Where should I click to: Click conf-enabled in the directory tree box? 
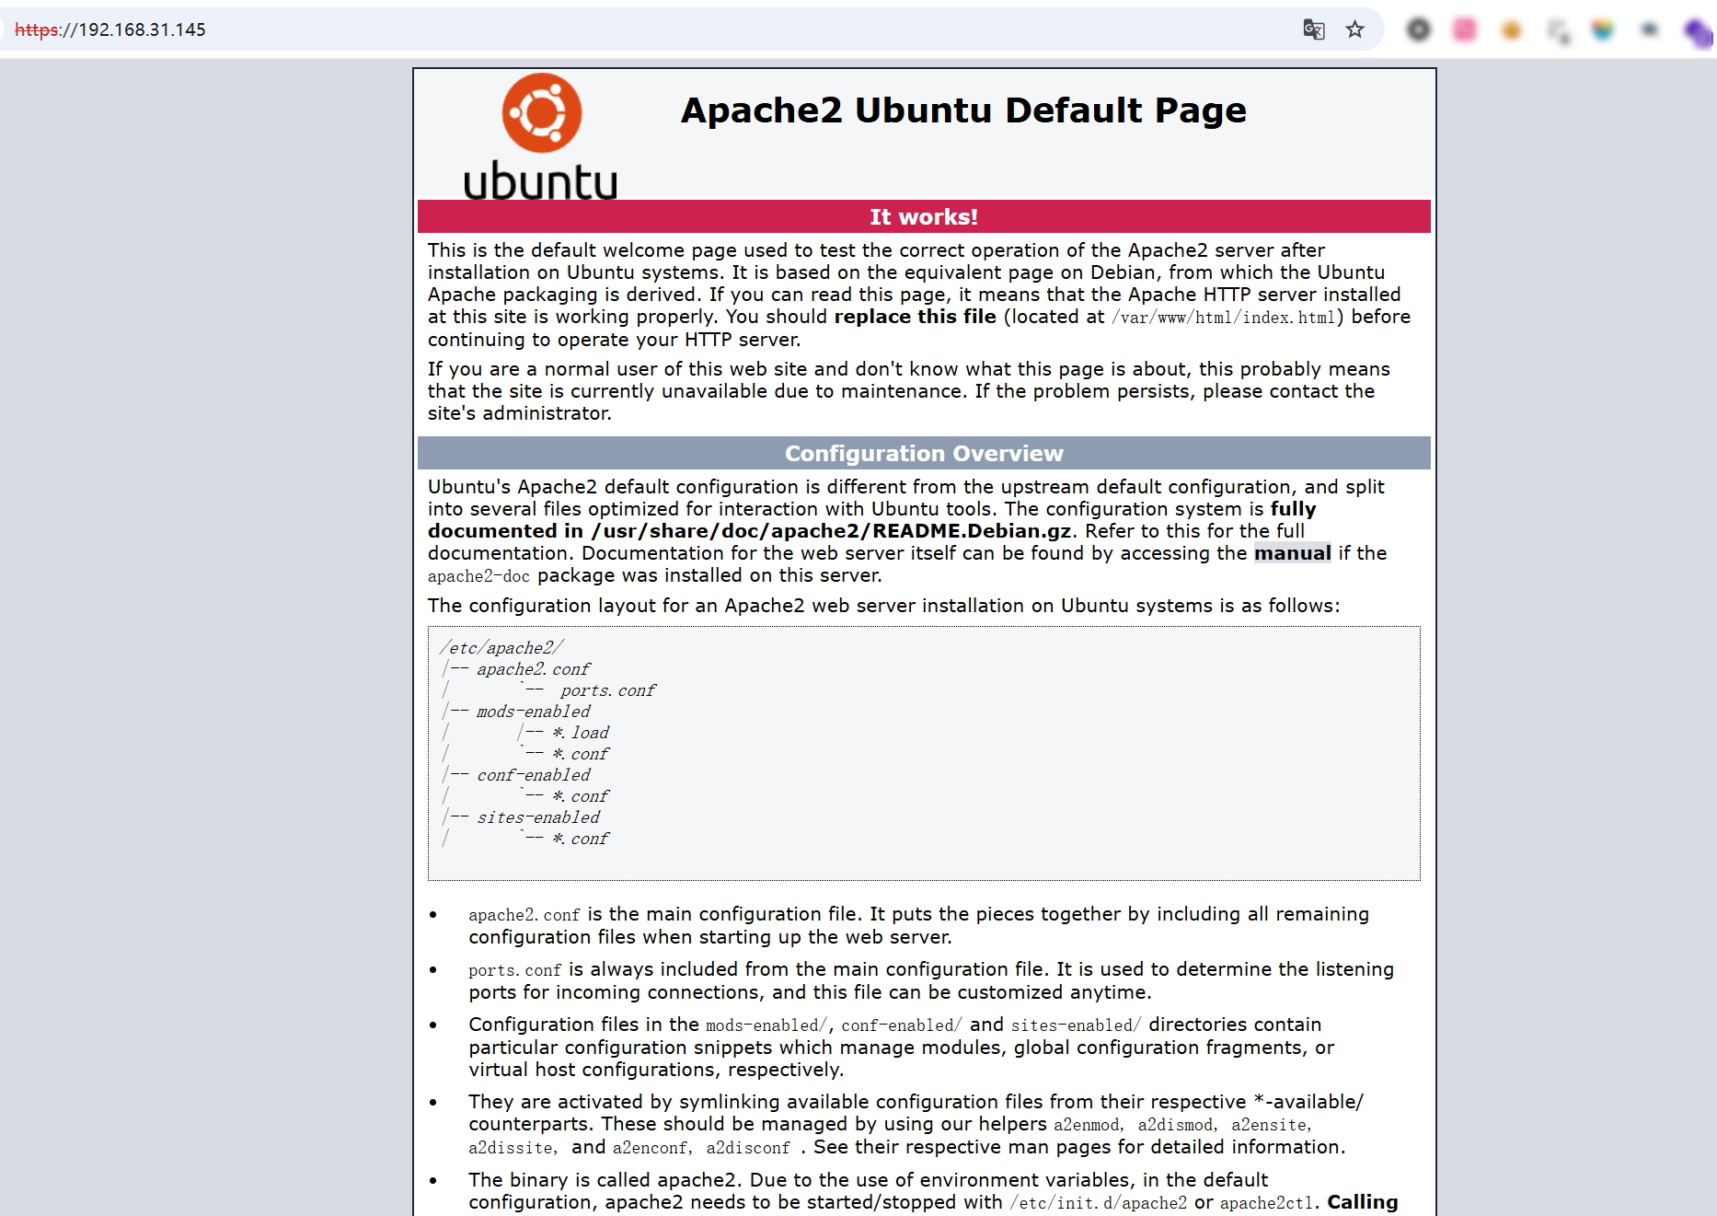click(533, 775)
